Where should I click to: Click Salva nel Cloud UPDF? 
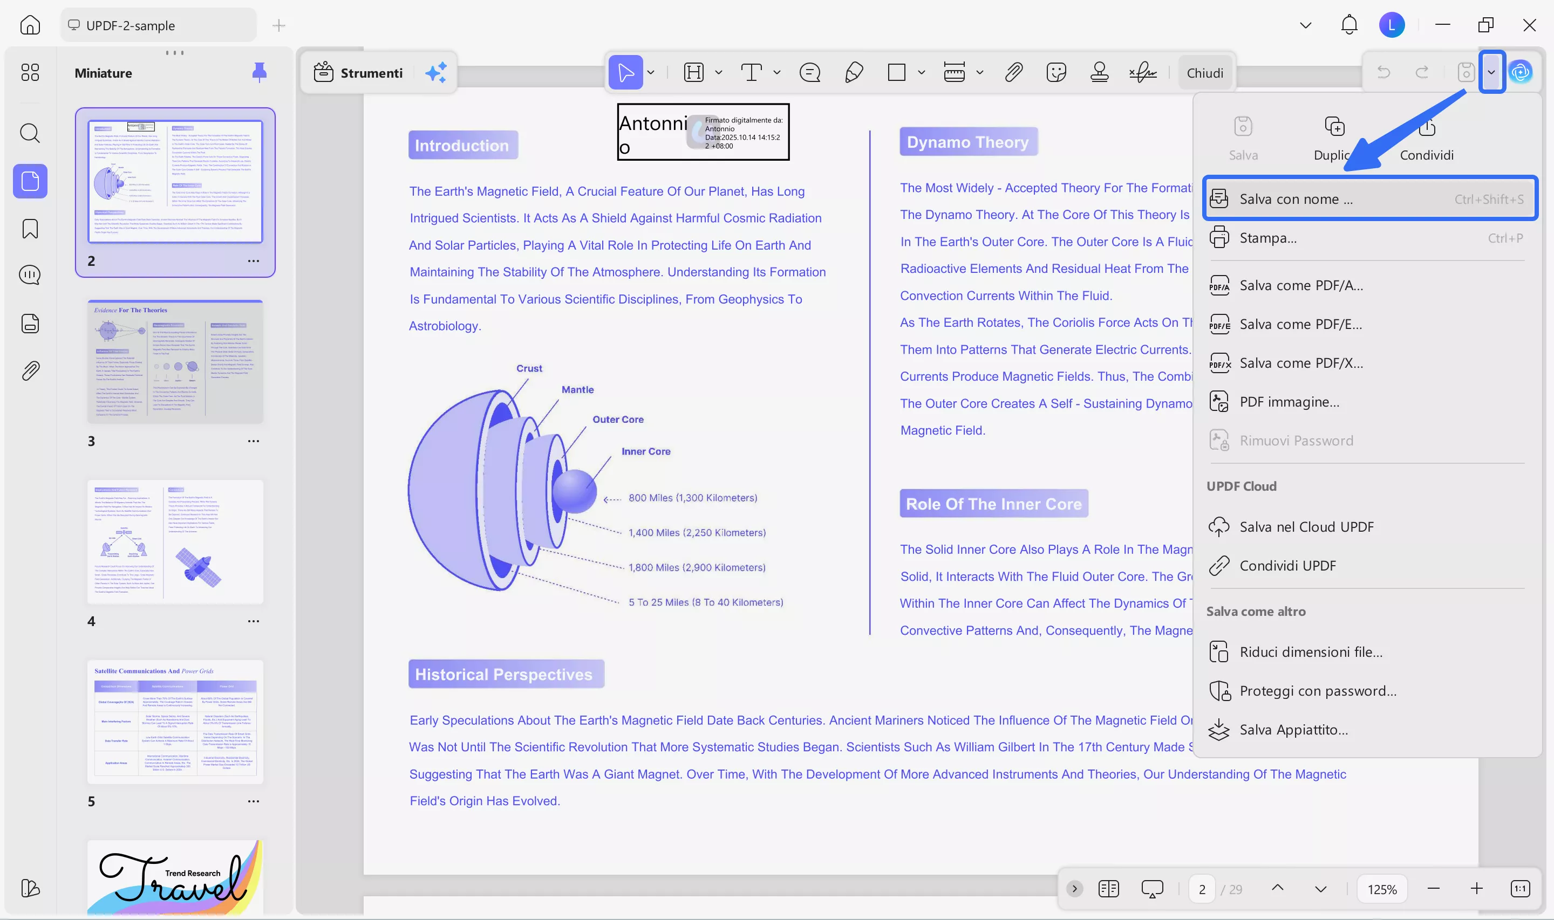coord(1306,526)
